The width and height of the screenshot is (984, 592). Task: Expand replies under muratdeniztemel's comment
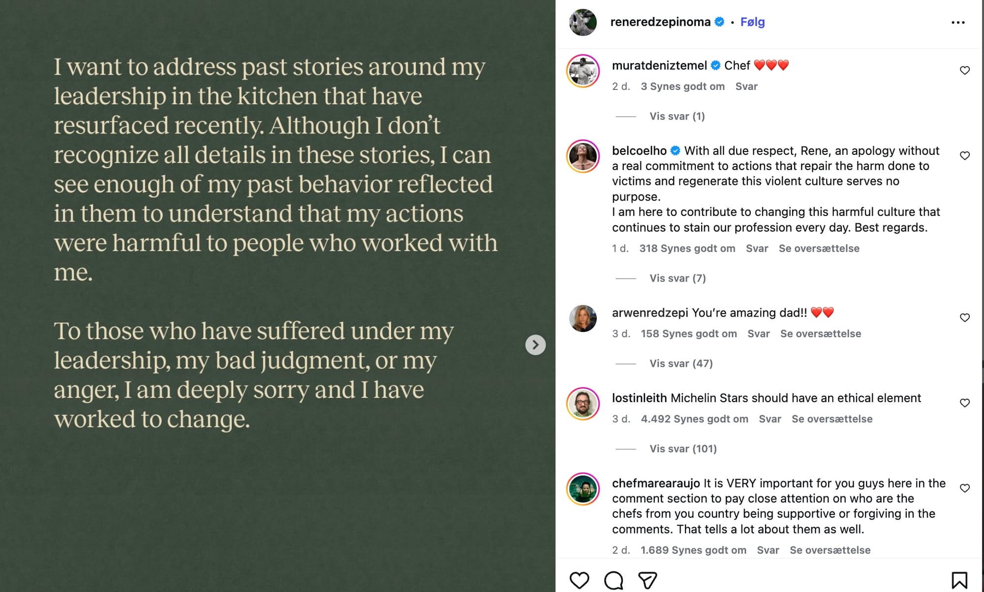coord(677,117)
